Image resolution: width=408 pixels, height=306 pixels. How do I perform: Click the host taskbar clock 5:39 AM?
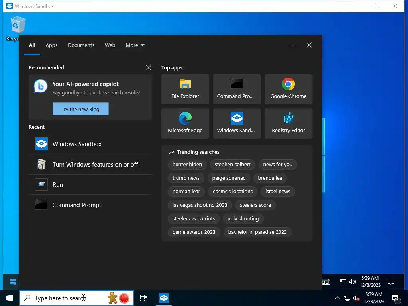pos(374,298)
